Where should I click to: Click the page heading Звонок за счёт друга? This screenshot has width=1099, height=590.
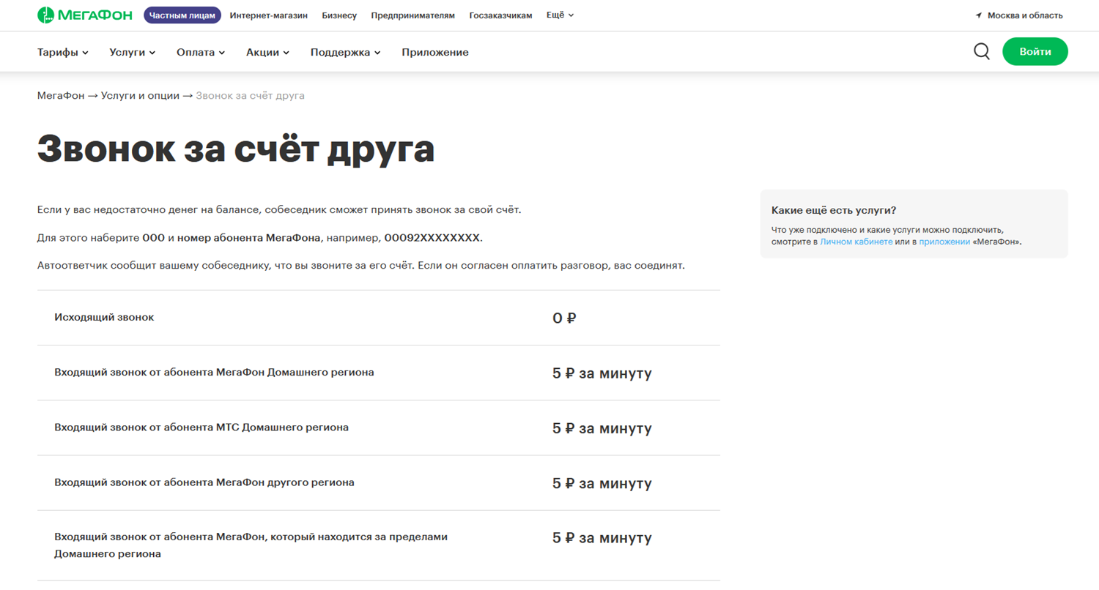pyautogui.click(x=236, y=149)
